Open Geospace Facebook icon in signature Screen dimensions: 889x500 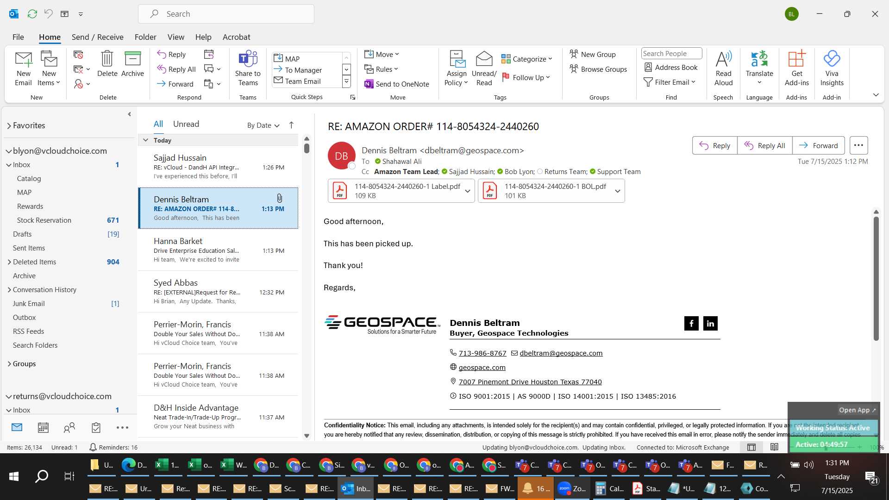pyautogui.click(x=691, y=323)
